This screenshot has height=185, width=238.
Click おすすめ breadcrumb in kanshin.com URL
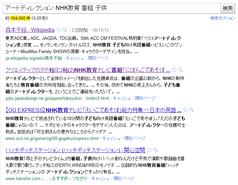60,178
